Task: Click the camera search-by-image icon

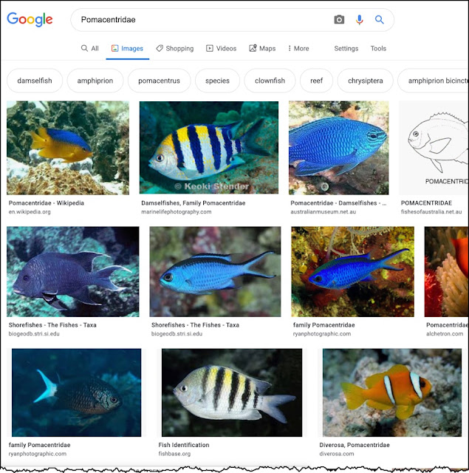Action: coord(339,20)
